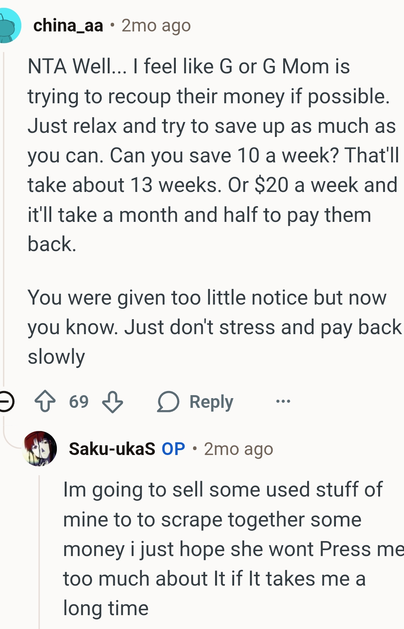
Task: Upvote china_aa's comment
Action: click(45, 401)
